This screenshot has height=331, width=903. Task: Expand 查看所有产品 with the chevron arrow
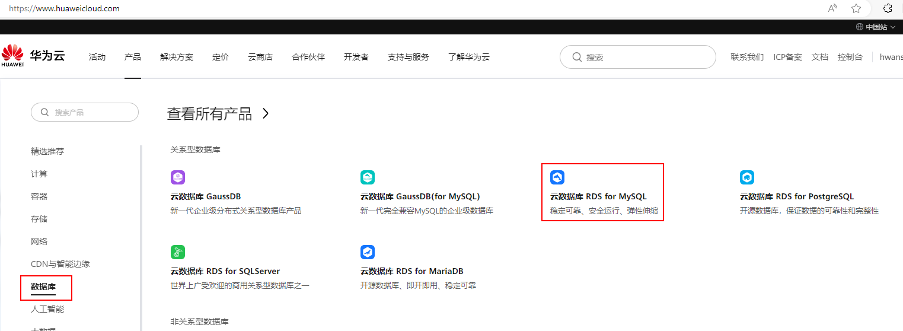point(266,113)
